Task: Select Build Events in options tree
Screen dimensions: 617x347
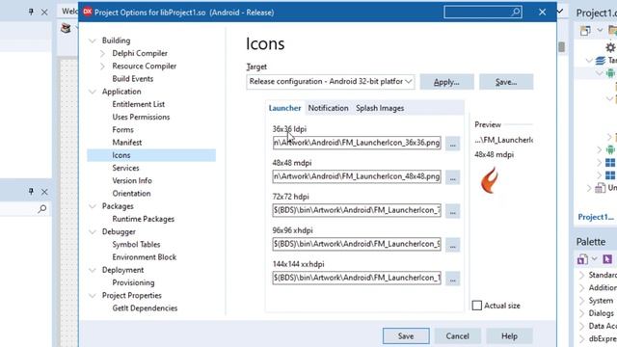Action: coord(133,79)
